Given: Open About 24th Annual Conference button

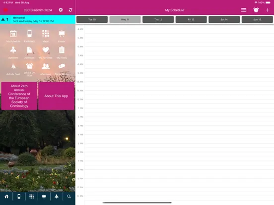Looking at the screenshot, I should (x=19, y=96).
